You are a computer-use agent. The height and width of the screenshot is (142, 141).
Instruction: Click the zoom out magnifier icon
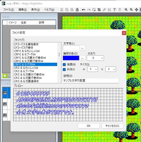131,10
